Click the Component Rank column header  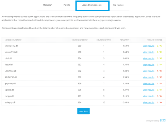[104, 40]
